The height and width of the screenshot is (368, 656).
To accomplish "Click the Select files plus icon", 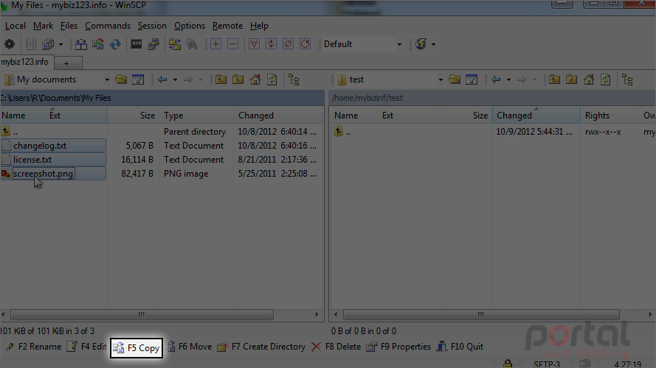I will 216,44.
